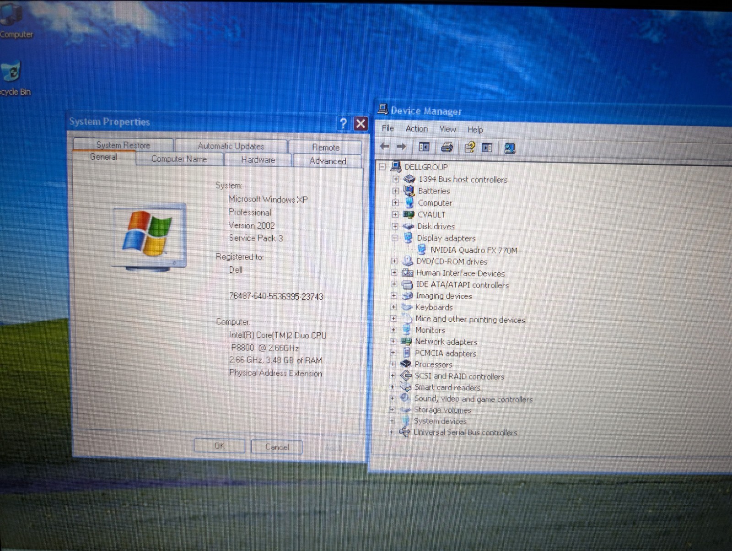Click the Scan for hardware changes icon
The height and width of the screenshot is (551, 732).
[x=510, y=148]
